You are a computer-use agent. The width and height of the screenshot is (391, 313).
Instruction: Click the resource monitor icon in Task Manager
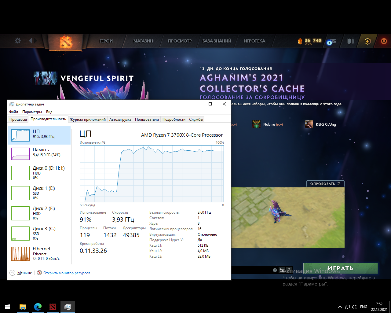[39, 273]
